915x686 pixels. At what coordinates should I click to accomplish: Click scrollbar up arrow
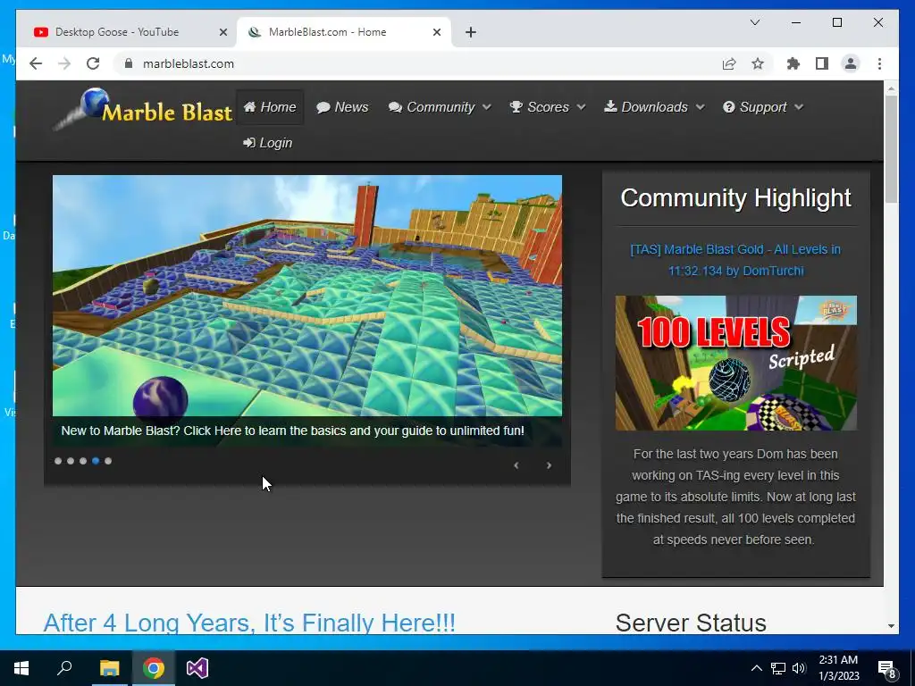891,88
